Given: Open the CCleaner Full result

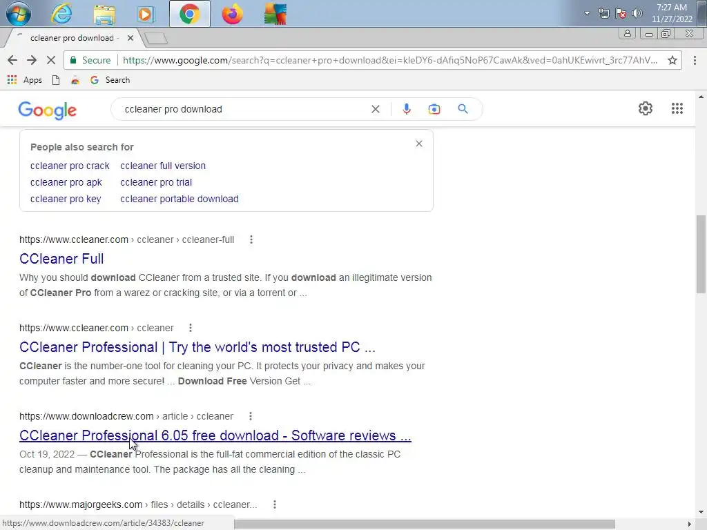Looking at the screenshot, I should click(x=61, y=259).
